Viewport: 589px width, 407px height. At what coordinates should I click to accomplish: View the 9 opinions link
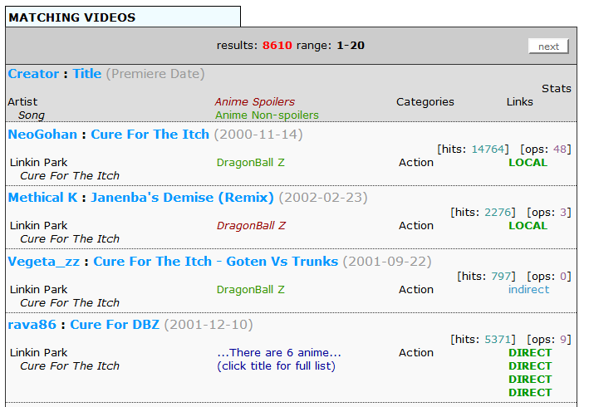click(x=564, y=340)
